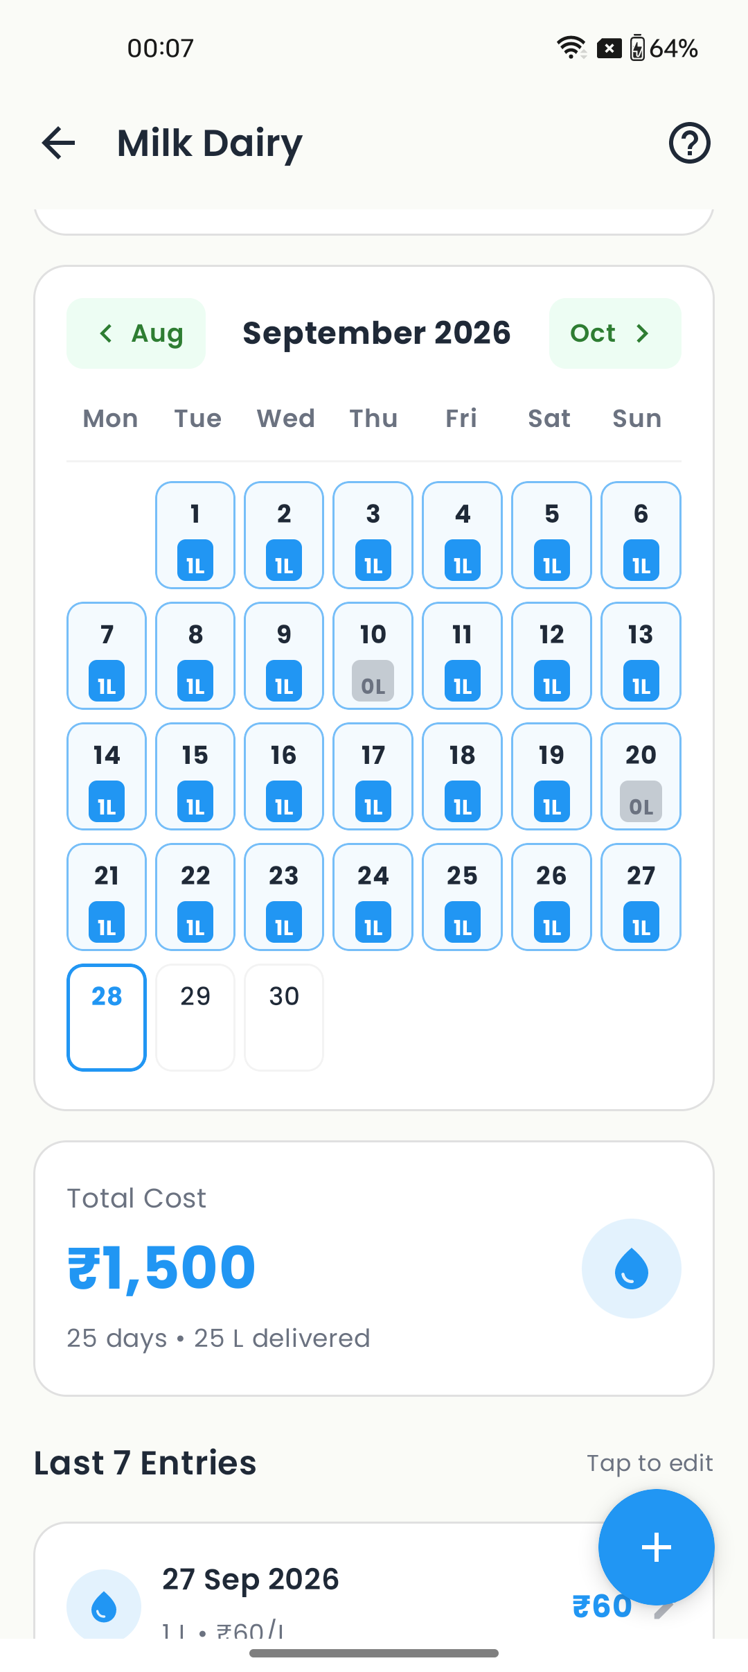Click the 0L badge on day 20
This screenshot has width=748, height=1672.
(641, 801)
